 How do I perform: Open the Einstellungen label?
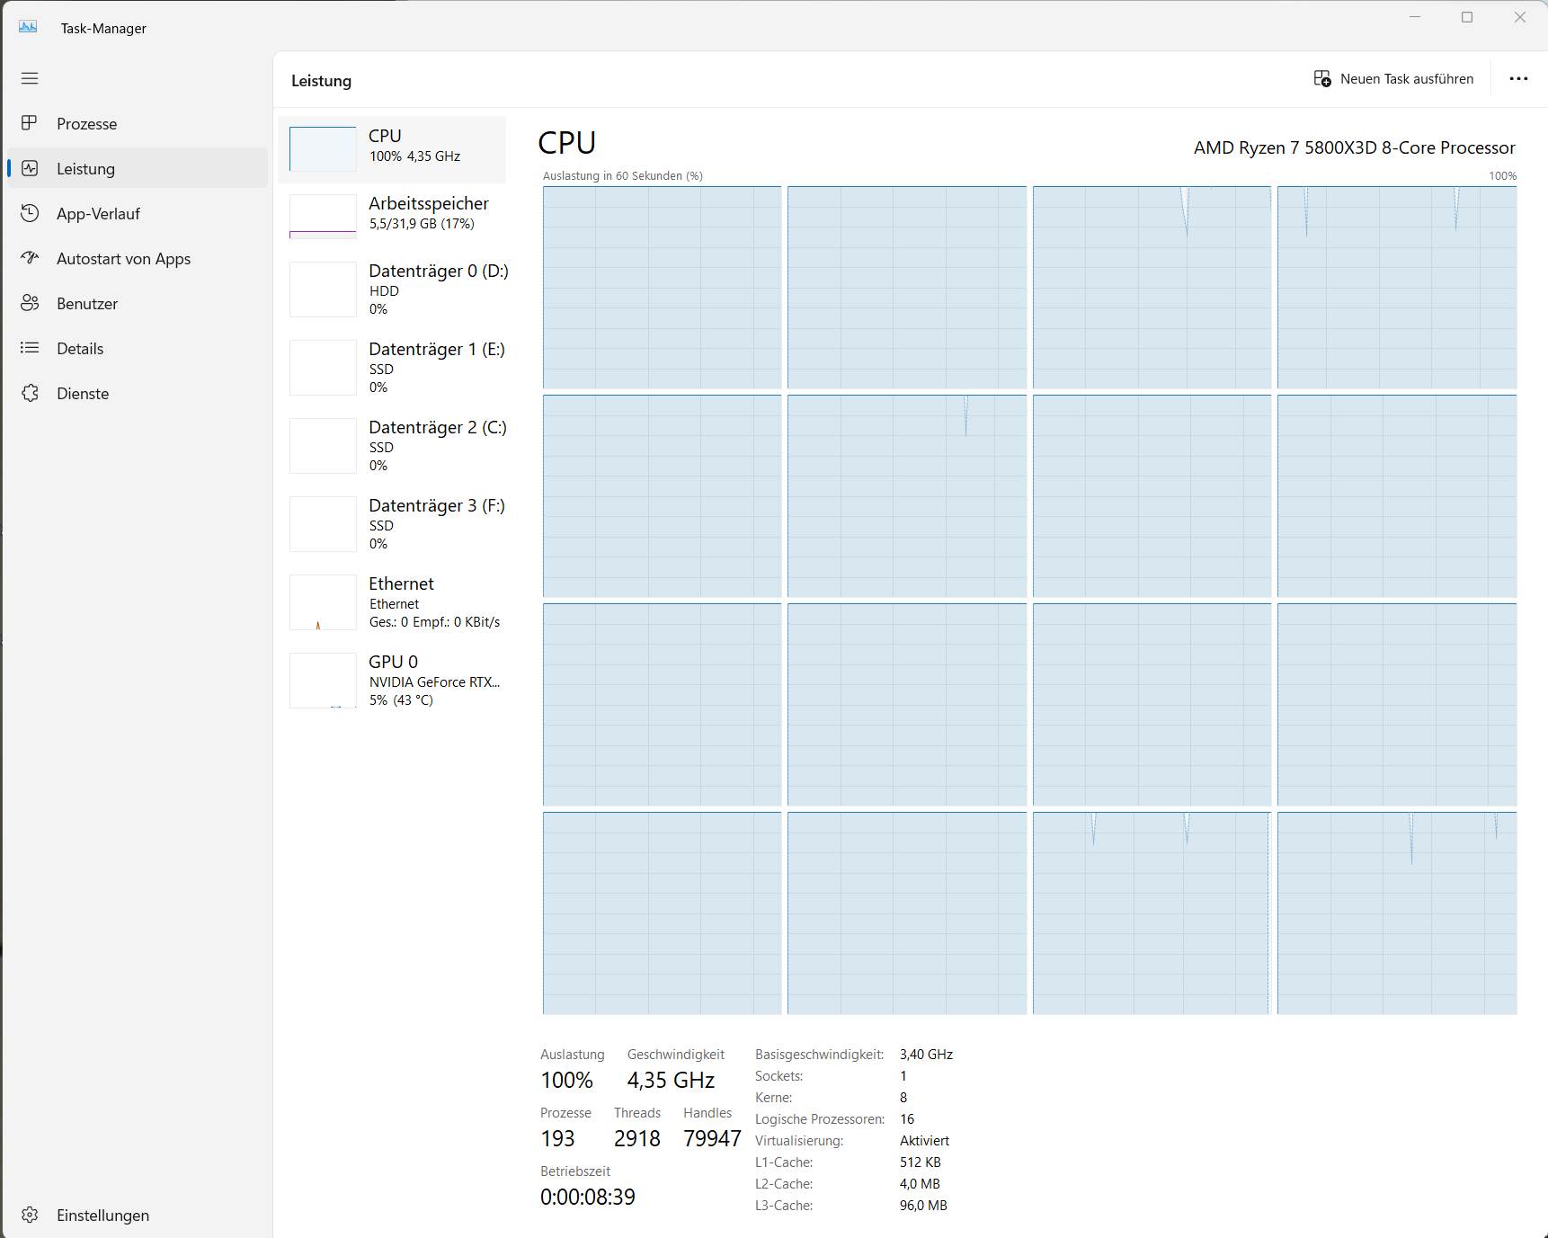tap(102, 1216)
